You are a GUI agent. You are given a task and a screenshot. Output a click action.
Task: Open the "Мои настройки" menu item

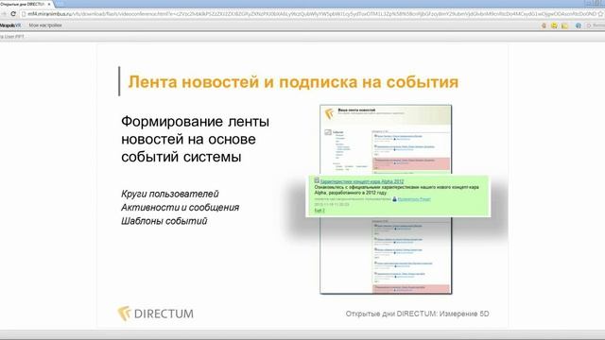click(x=45, y=25)
